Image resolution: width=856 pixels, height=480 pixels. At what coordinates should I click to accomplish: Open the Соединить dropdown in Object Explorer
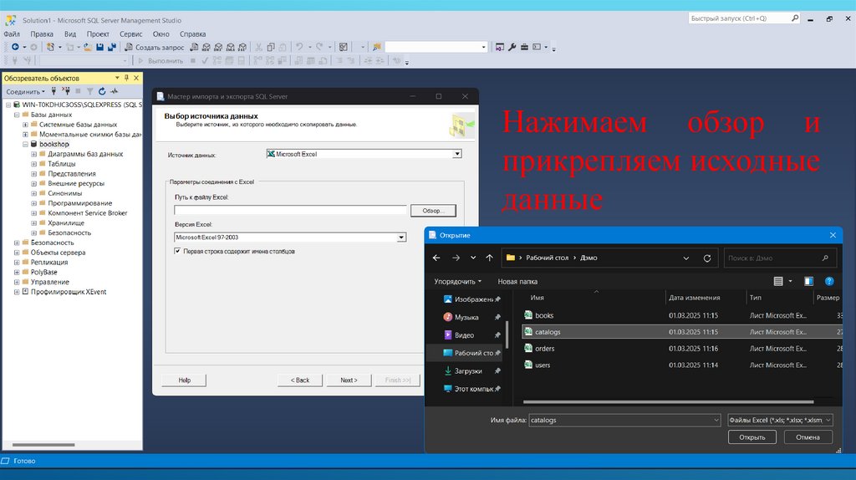(x=25, y=92)
